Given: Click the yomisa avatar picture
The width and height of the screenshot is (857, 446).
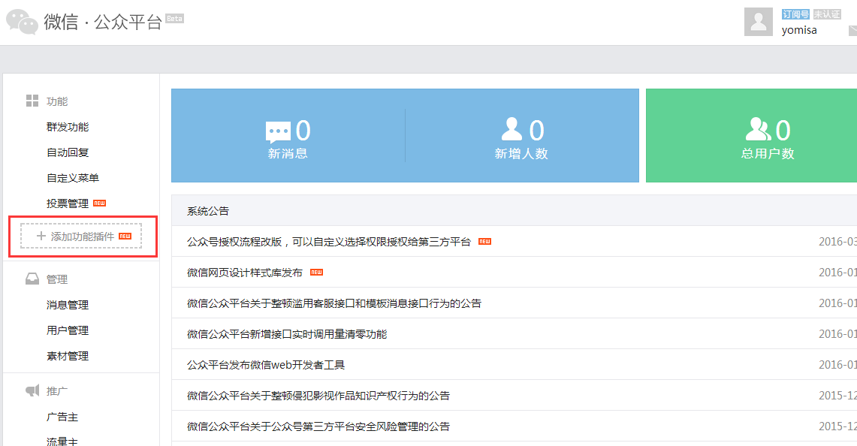Looking at the screenshot, I should 758,22.
